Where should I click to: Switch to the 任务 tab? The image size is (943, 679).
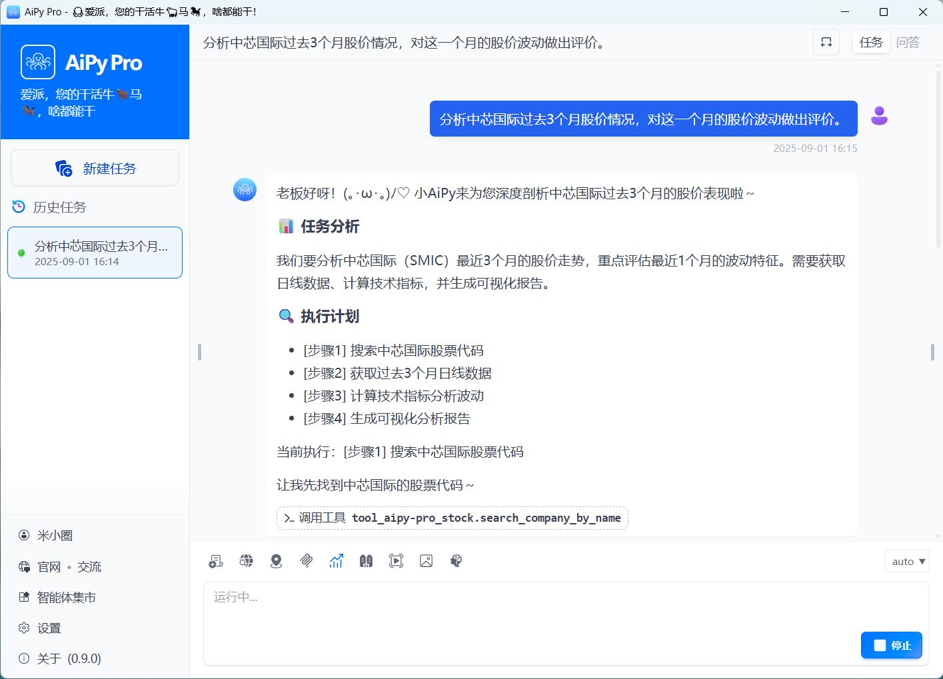[871, 42]
